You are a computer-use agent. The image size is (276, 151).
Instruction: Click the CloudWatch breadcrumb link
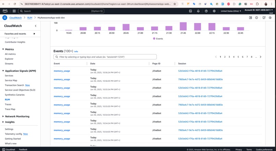pos(15,18)
